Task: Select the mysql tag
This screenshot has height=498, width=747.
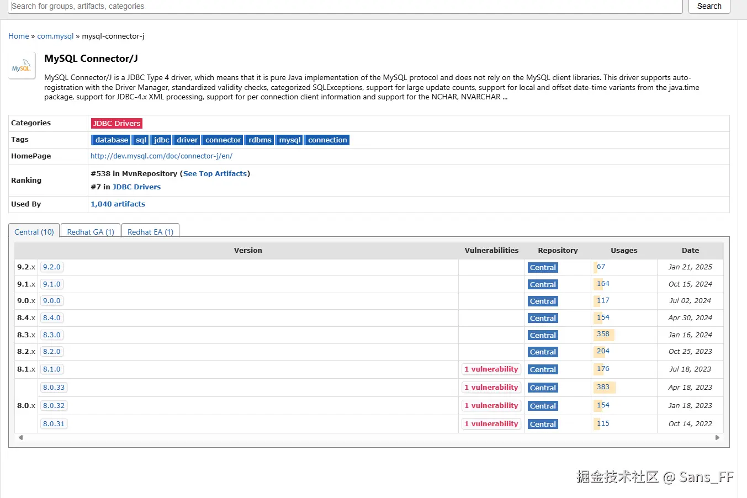Action: click(x=289, y=140)
